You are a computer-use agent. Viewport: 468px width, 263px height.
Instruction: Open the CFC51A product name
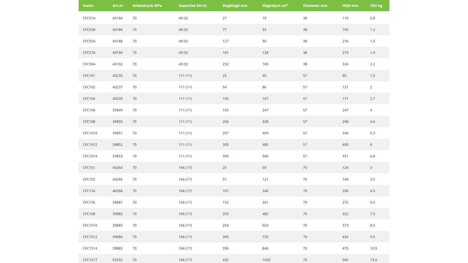point(89,18)
